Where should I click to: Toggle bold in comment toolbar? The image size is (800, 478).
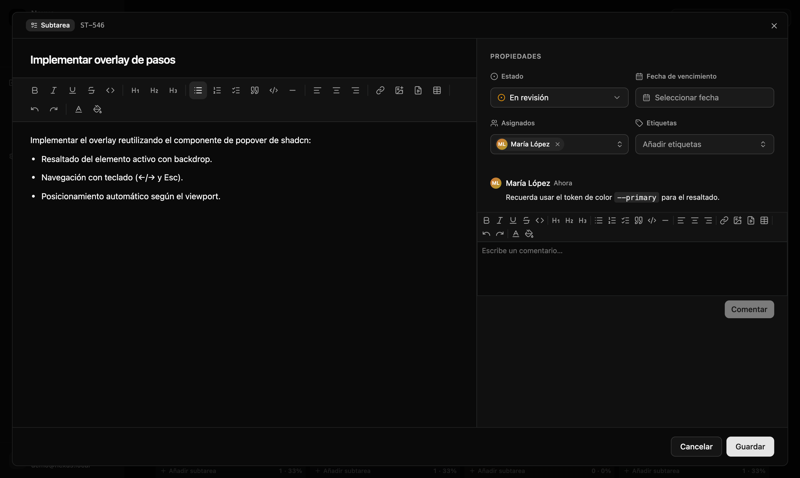486,220
